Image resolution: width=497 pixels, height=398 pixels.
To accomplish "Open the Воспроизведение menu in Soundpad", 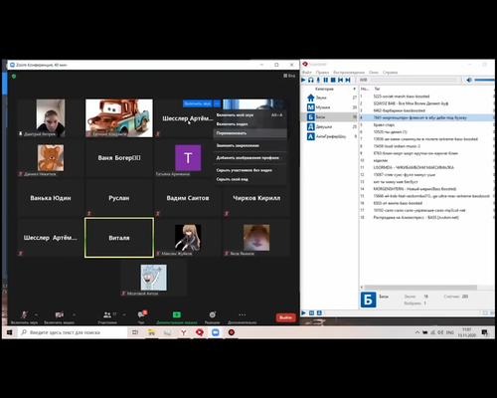I will pos(349,73).
